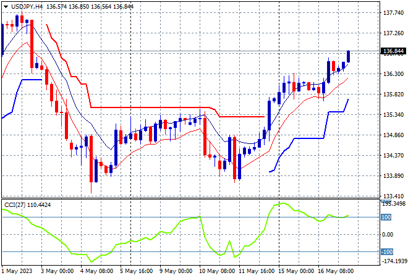Select the CCI(27) 110.4424 indicator label
Viewport: 408px width, 278px height.
tap(28, 205)
